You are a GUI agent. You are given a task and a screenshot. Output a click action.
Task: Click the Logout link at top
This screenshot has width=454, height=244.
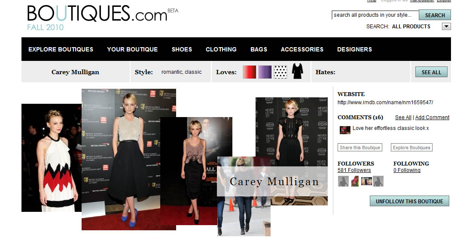[x=444, y=1]
